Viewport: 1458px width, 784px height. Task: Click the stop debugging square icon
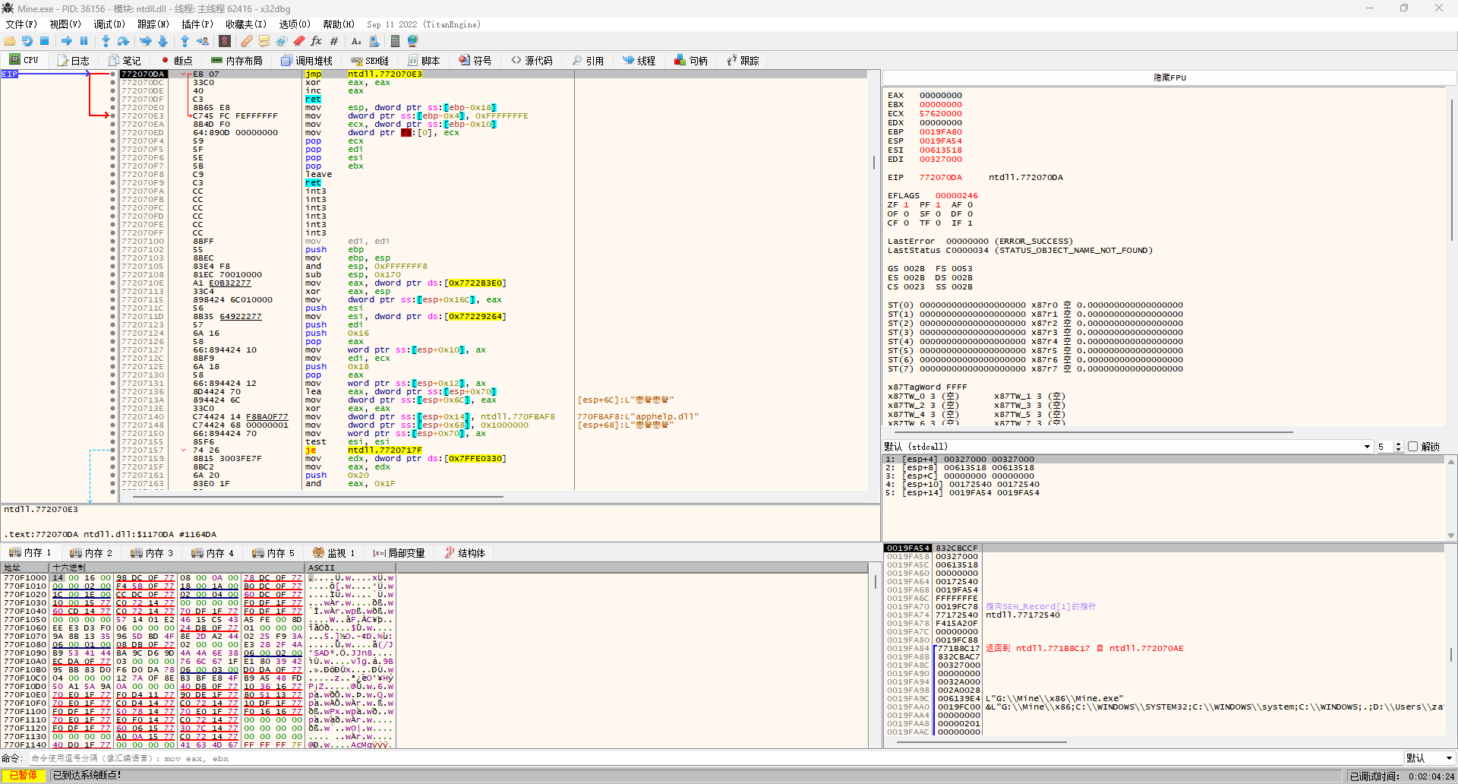pyautogui.click(x=45, y=41)
